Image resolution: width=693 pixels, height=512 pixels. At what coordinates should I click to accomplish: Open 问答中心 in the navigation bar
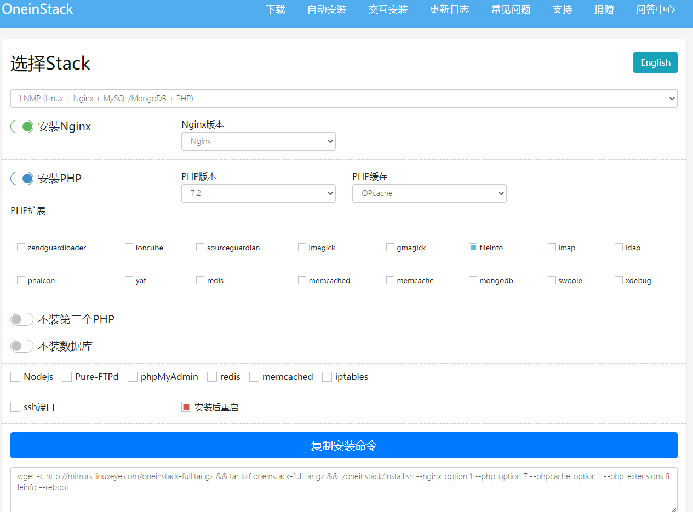656,9
